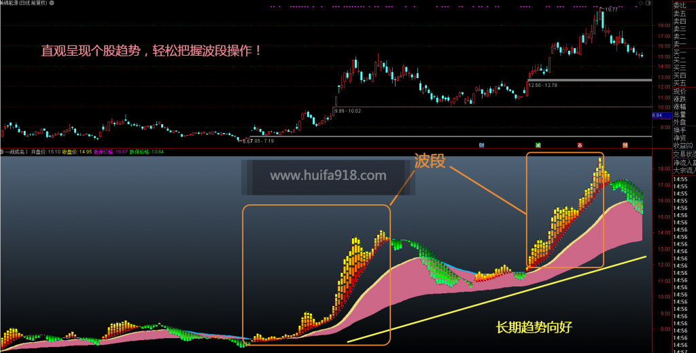The width and height of the screenshot is (696, 353).
Task: Click the green 减 event marker icon
Action: [x=538, y=145]
